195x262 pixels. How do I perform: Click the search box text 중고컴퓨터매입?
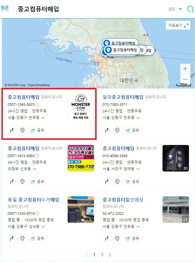coord(38,9)
